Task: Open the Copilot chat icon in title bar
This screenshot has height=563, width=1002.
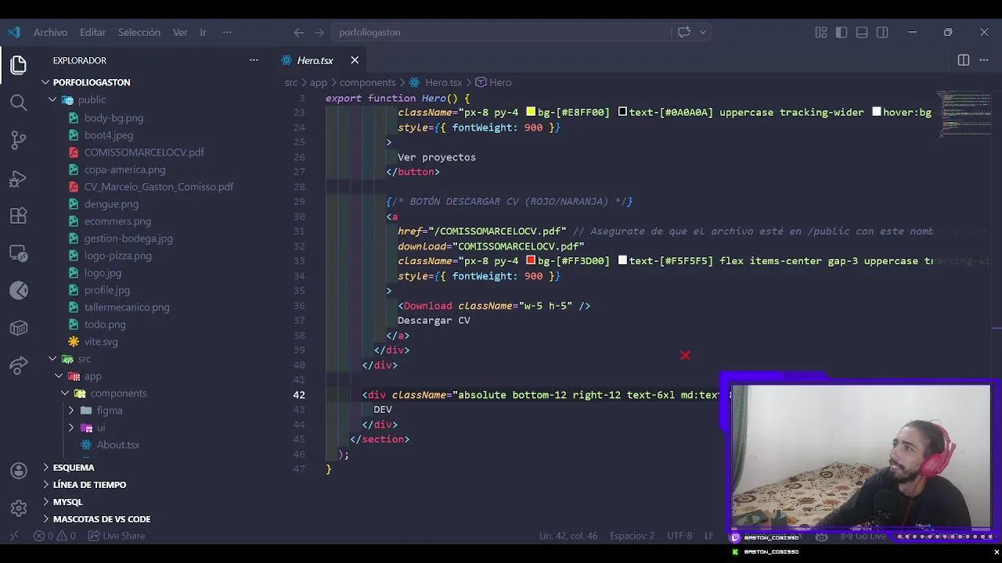Action: click(684, 32)
